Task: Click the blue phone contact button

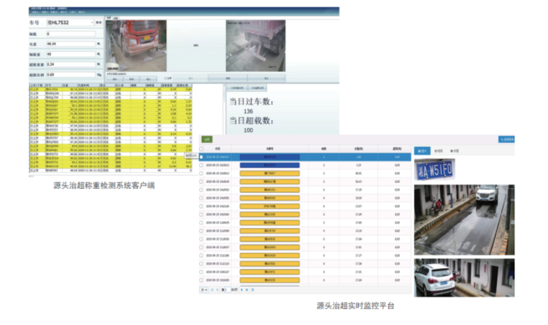Action: coord(506,140)
